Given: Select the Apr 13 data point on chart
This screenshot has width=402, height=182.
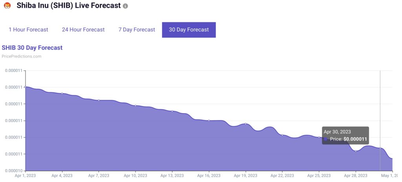Looking at the screenshot, I should (172, 111).
